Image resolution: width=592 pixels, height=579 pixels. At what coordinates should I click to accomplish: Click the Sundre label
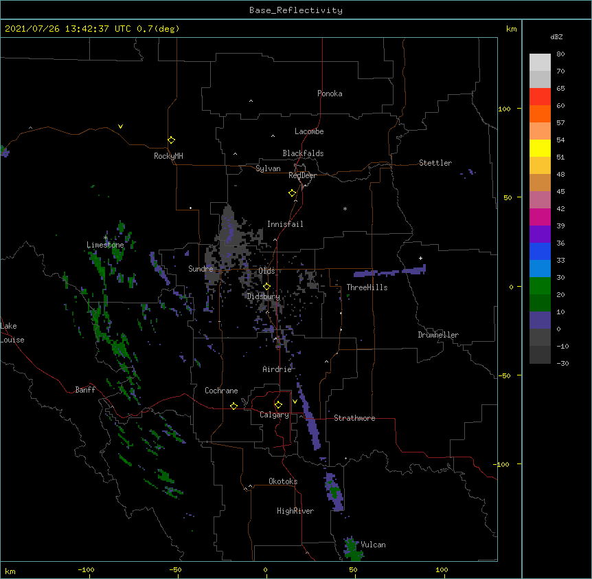(201, 269)
